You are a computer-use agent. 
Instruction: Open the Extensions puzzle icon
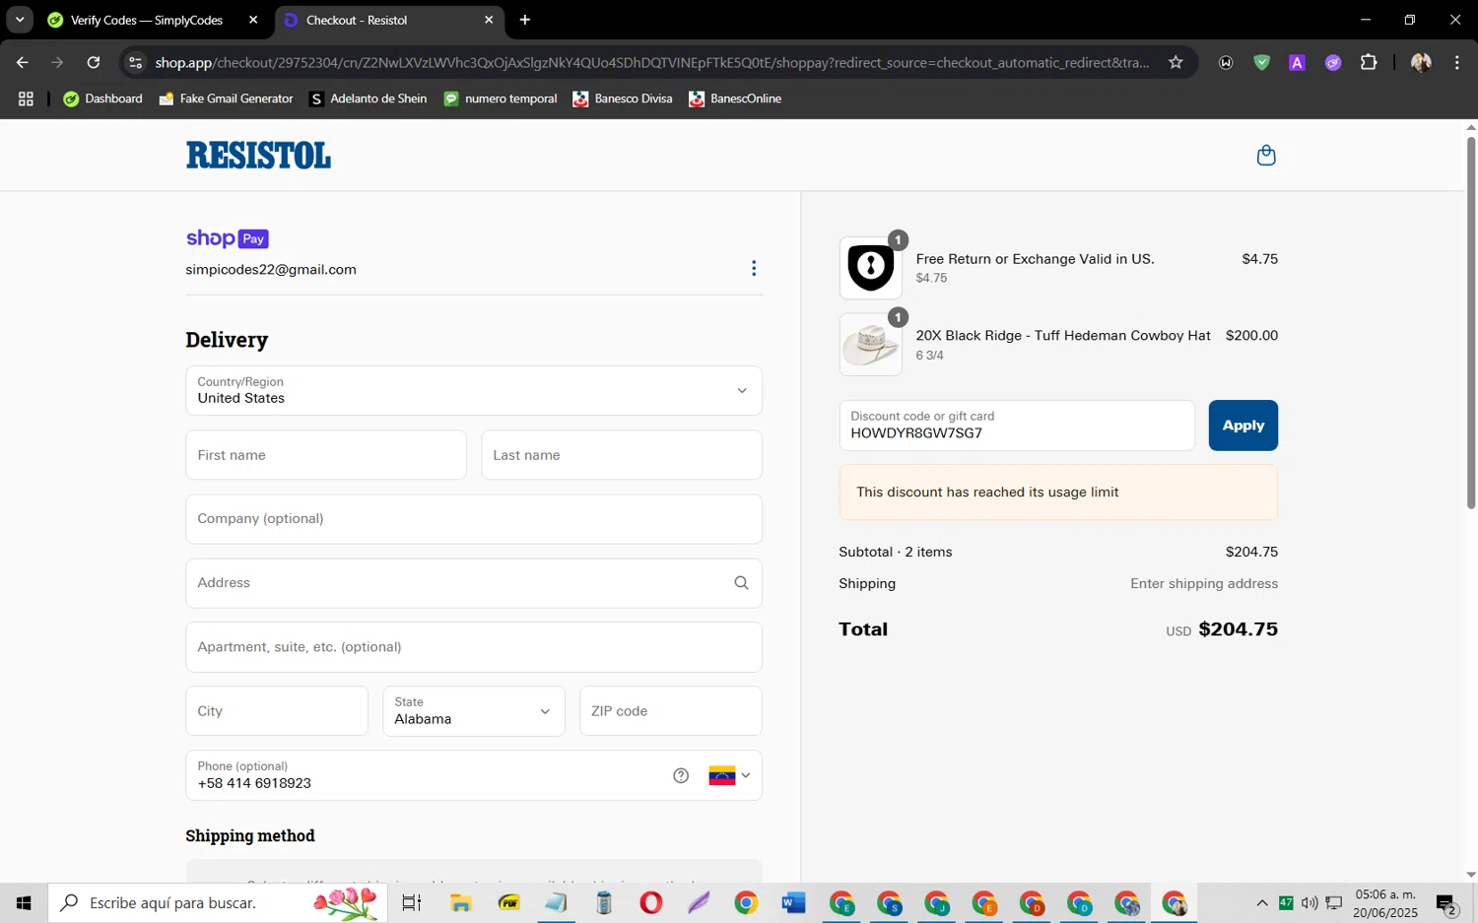[1369, 62]
